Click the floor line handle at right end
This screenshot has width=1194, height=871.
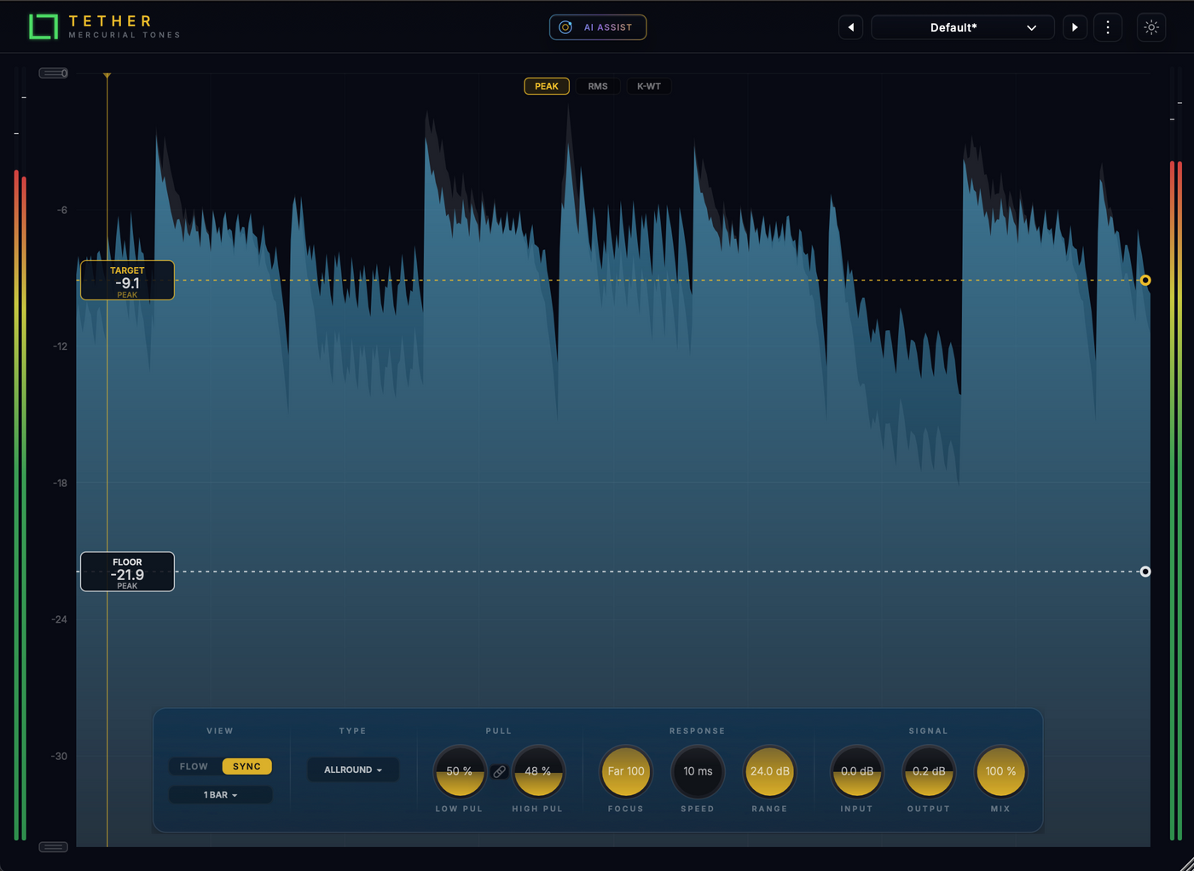[x=1145, y=572]
